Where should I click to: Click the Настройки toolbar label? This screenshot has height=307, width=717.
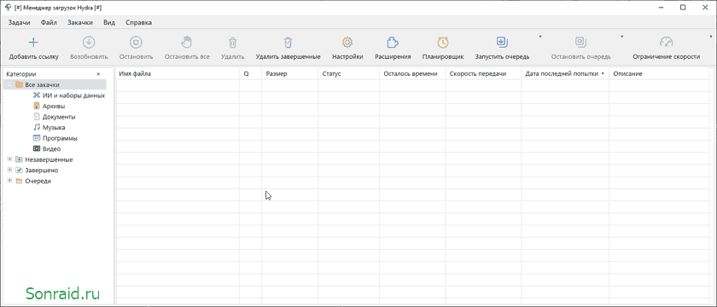(347, 56)
